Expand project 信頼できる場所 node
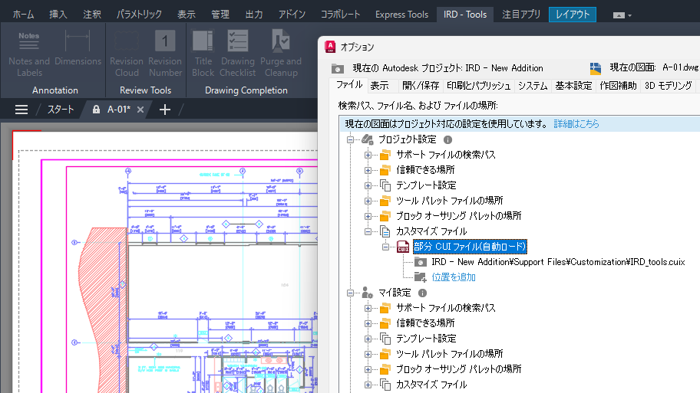 (x=368, y=170)
